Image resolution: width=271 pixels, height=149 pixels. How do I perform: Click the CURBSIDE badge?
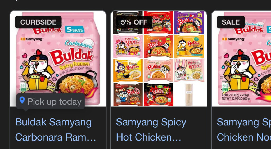(38, 22)
